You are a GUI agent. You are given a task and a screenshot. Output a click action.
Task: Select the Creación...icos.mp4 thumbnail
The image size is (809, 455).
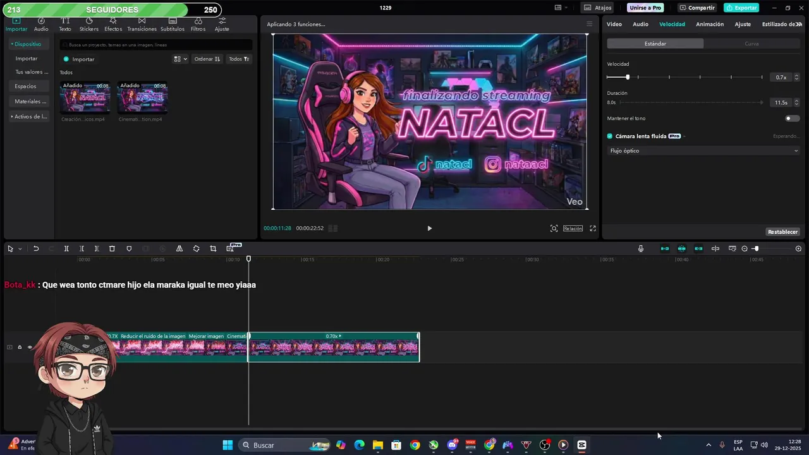pyautogui.click(x=85, y=98)
